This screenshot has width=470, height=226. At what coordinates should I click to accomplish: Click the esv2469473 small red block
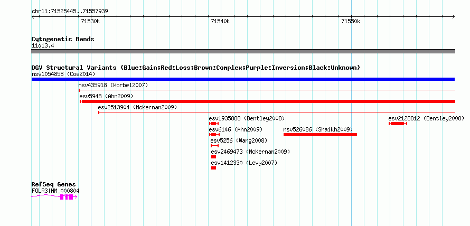[x=213, y=157]
